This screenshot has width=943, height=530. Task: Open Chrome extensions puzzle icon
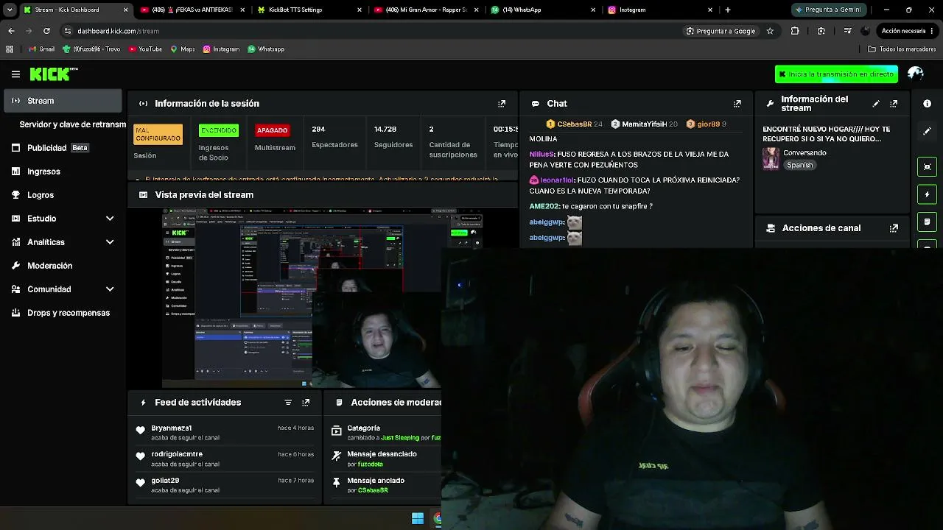pos(795,31)
